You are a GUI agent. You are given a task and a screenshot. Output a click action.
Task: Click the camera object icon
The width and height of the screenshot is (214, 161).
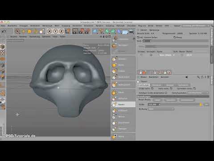click(x=131, y=31)
